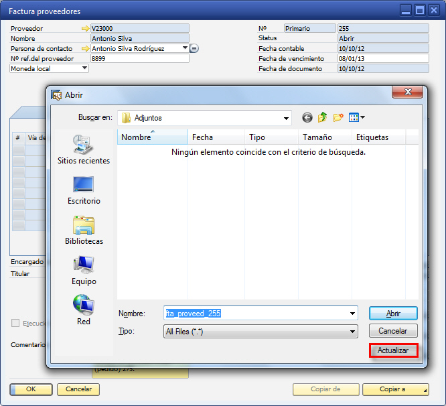This screenshot has height=406, width=446.
Task: Select Equipo in places bar
Action: click(x=84, y=270)
